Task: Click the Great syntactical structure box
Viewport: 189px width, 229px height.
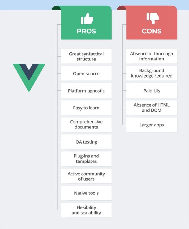Action: [86, 56]
